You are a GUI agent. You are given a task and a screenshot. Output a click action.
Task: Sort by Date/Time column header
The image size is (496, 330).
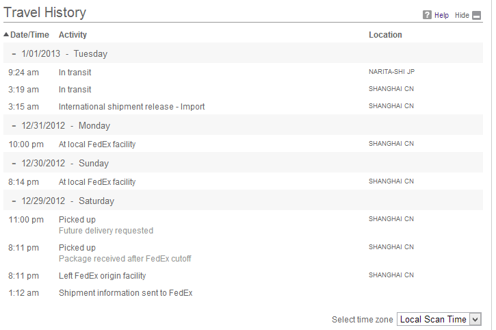[x=29, y=35]
